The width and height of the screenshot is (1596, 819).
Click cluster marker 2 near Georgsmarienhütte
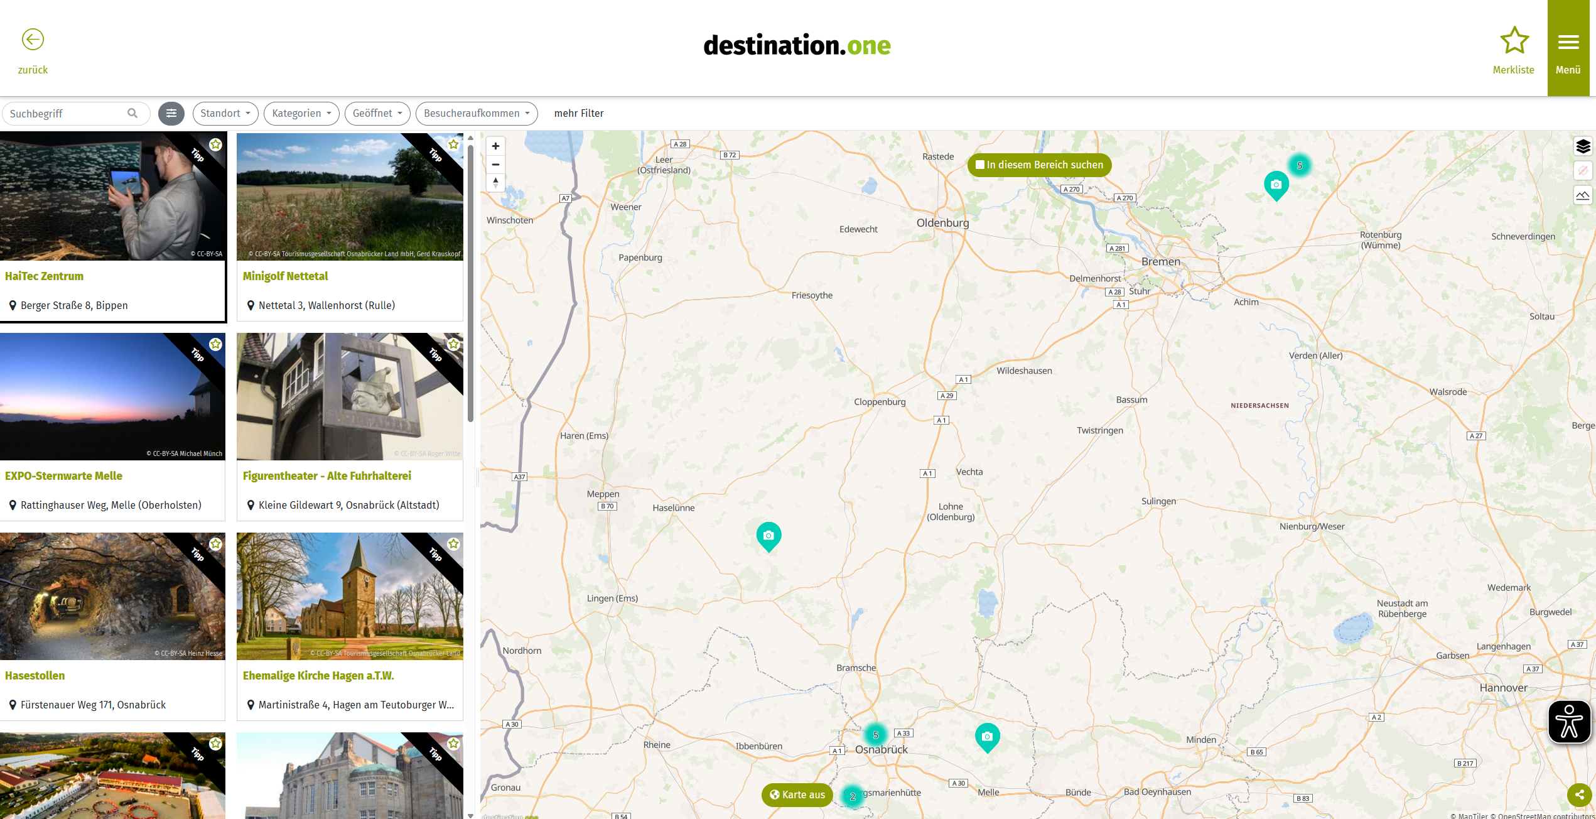852,796
